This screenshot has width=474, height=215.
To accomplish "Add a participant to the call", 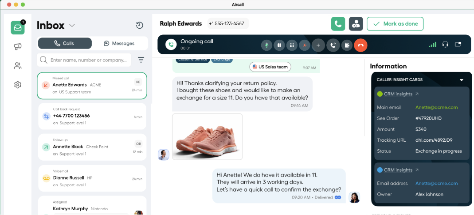I will [318, 45].
